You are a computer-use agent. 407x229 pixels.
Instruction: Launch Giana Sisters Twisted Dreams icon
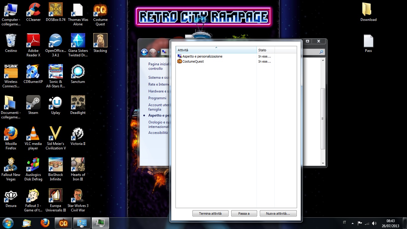(78, 45)
